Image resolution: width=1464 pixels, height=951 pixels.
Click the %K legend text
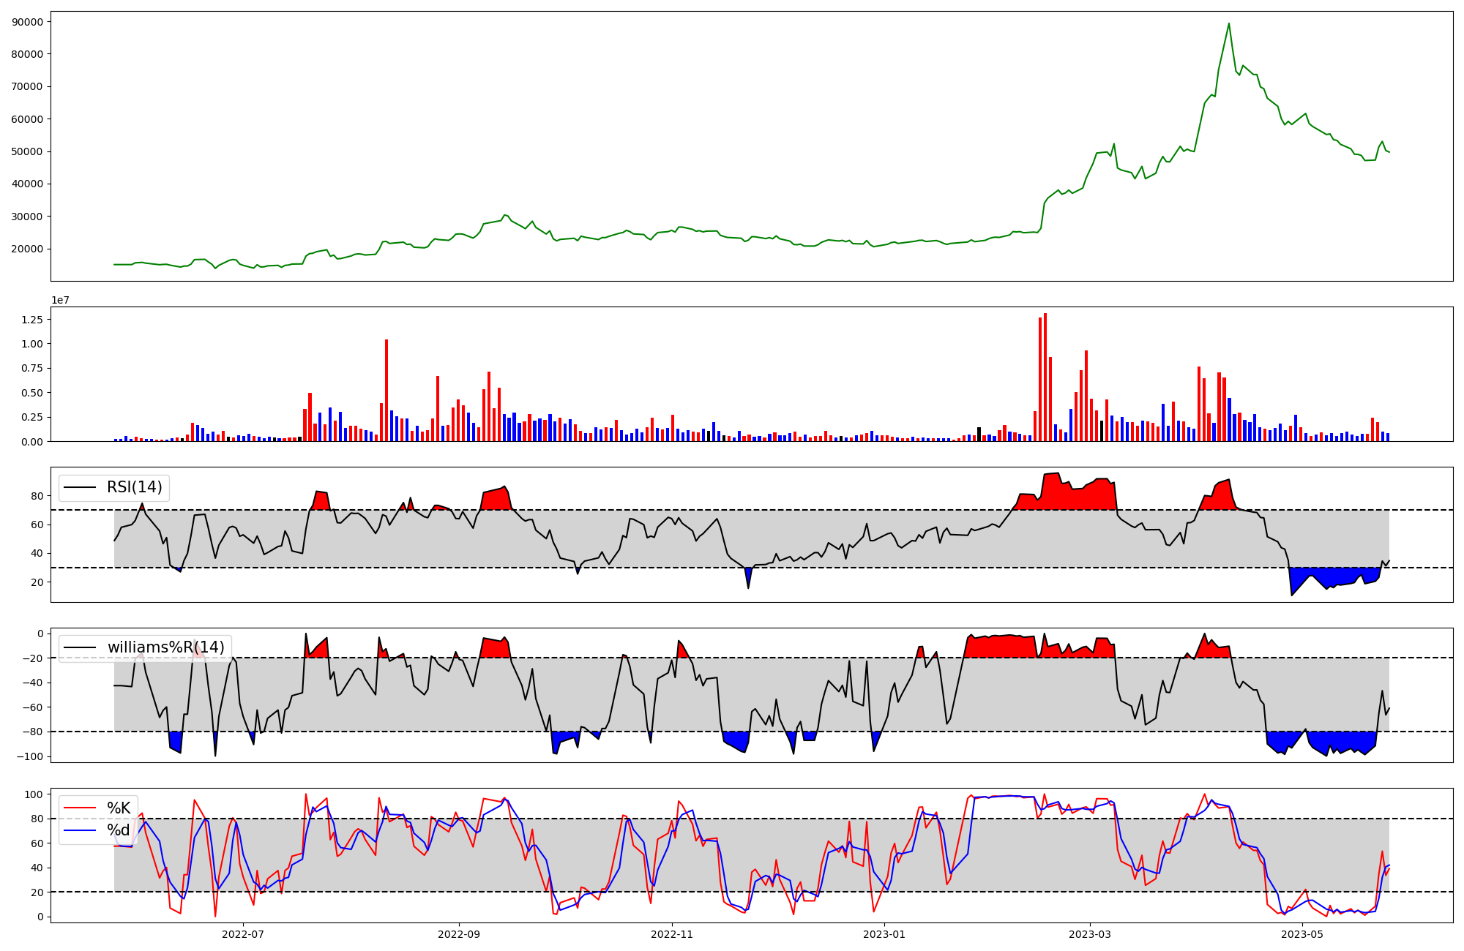coord(119,808)
